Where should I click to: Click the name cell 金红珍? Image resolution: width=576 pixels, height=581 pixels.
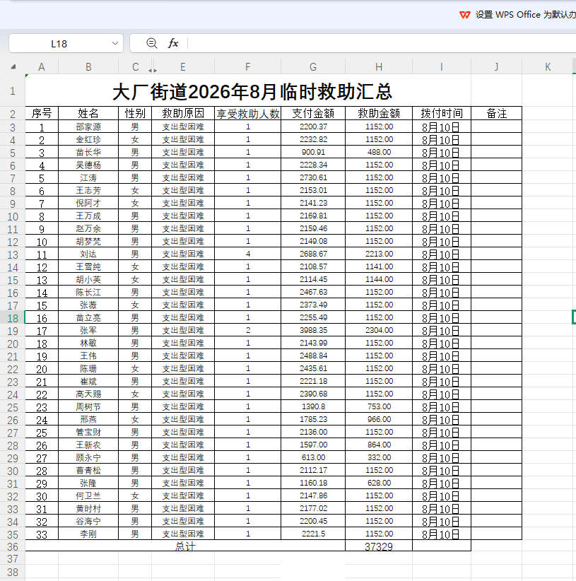point(88,140)
